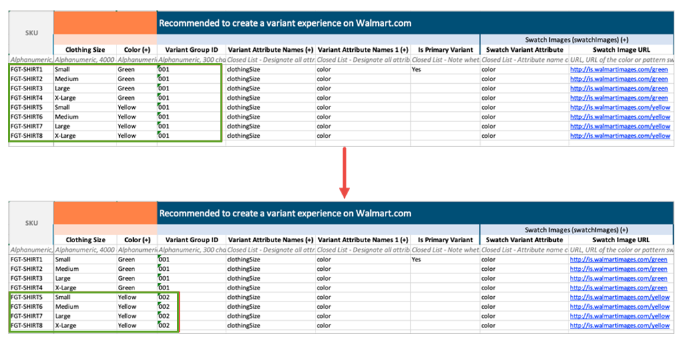Open the yellow swatch URL for FGT-SHIRT6, lower table

tap(620, 307)
